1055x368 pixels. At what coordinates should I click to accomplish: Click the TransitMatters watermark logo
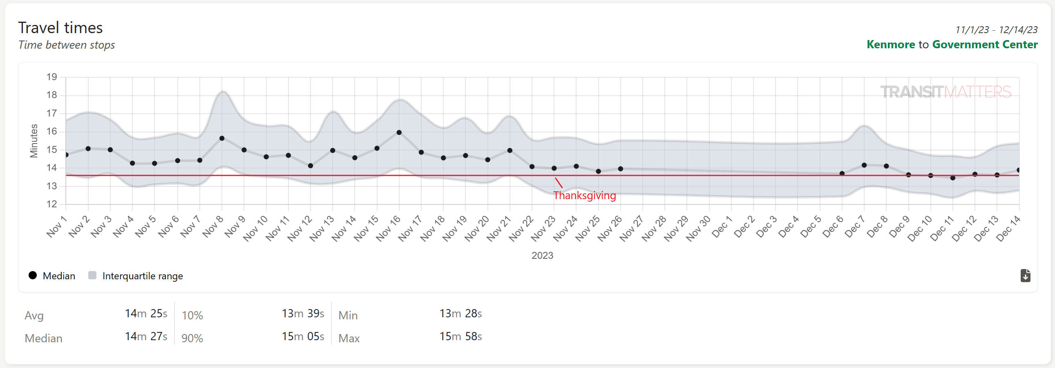point(945,92)
